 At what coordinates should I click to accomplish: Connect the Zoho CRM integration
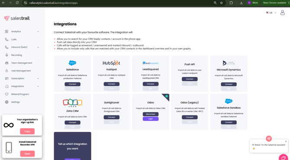pos(73,122)
